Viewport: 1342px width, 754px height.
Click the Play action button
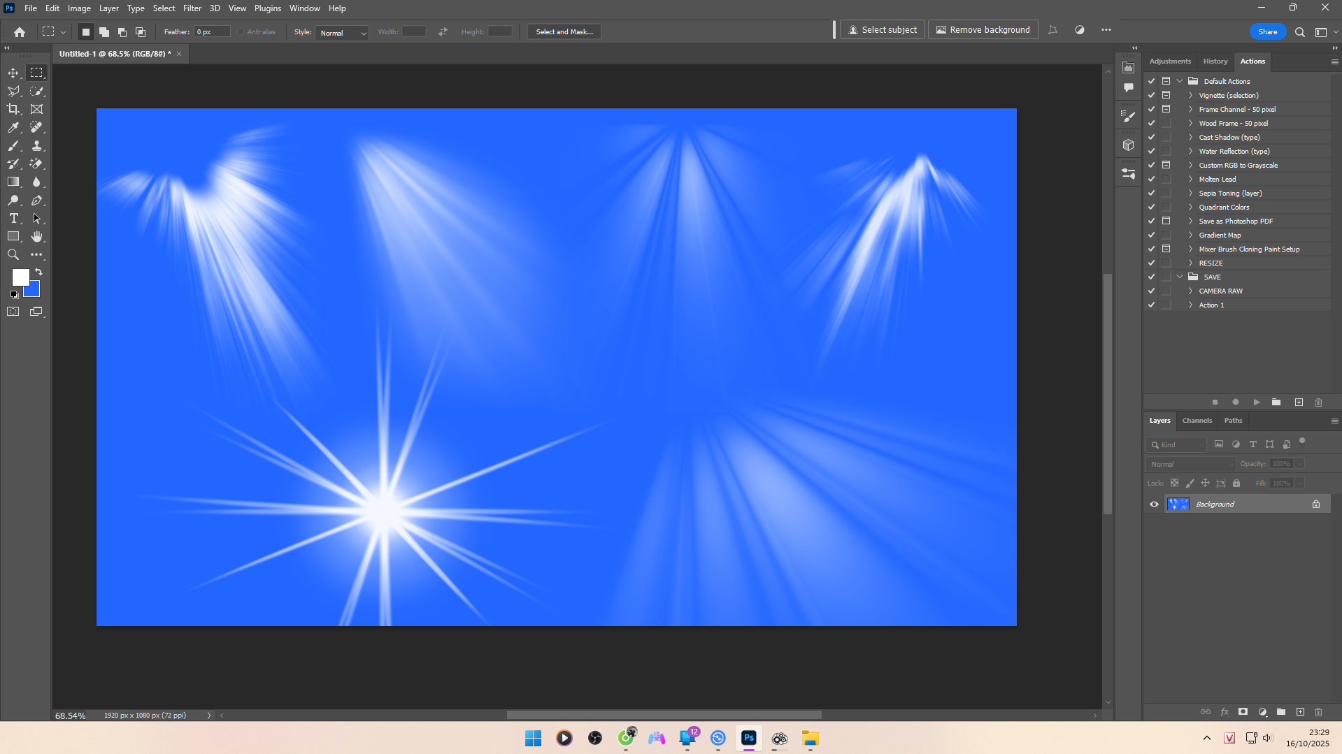click(1257, 403)
